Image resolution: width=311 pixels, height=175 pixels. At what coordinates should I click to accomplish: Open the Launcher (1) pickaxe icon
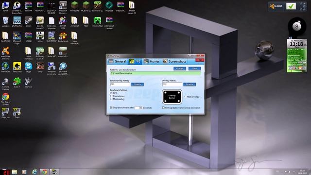pos(97,6)
